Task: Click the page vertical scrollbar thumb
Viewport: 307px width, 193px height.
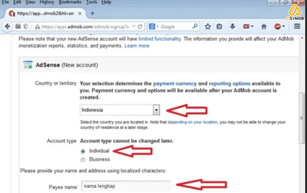Action: click(302, 118)
